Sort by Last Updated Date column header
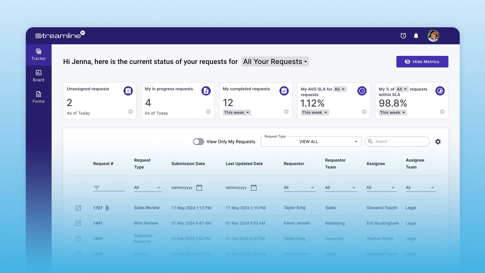 click(x=244, y=164)
